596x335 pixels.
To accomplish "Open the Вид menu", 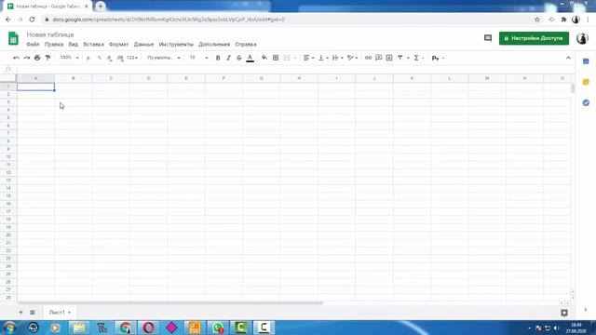I will point(74,45).
